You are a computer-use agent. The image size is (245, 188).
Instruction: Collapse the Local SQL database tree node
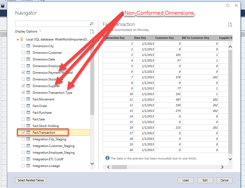click(17, 39)
